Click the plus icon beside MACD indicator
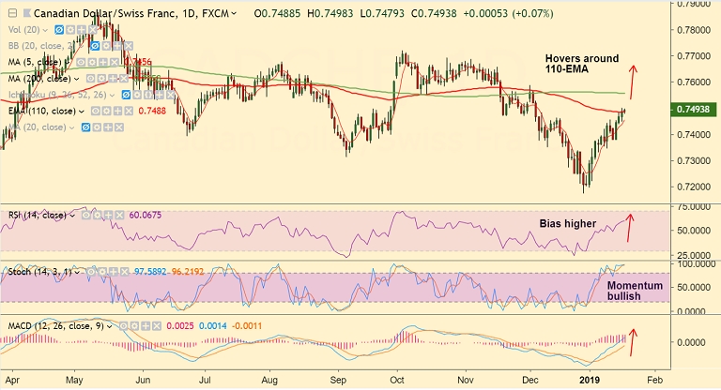Image resolution: width=721 pixels, height=390 pixels. click(146, 326)
